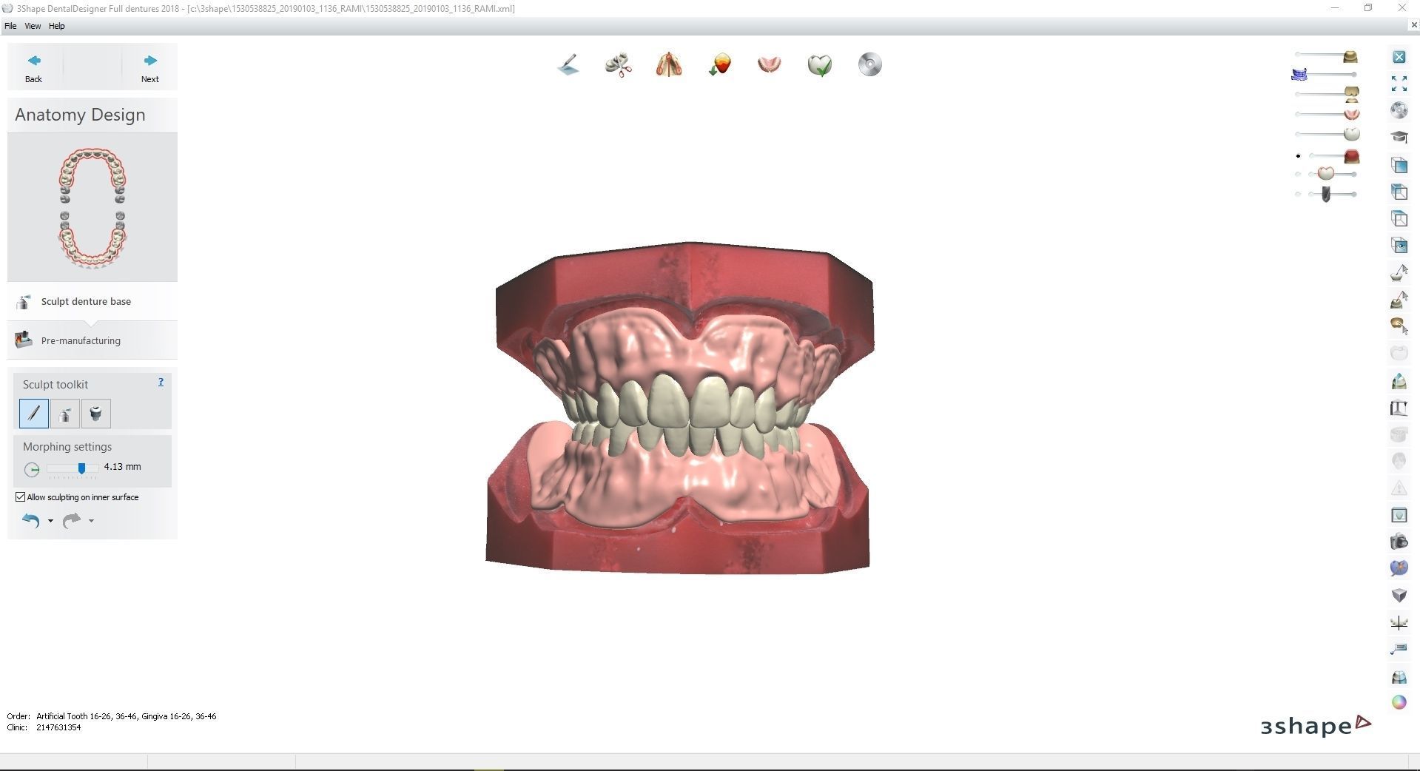This screenshot has height=771, width=1420.
Task: Click the redo arrow icon
Action: pos(72,521)
